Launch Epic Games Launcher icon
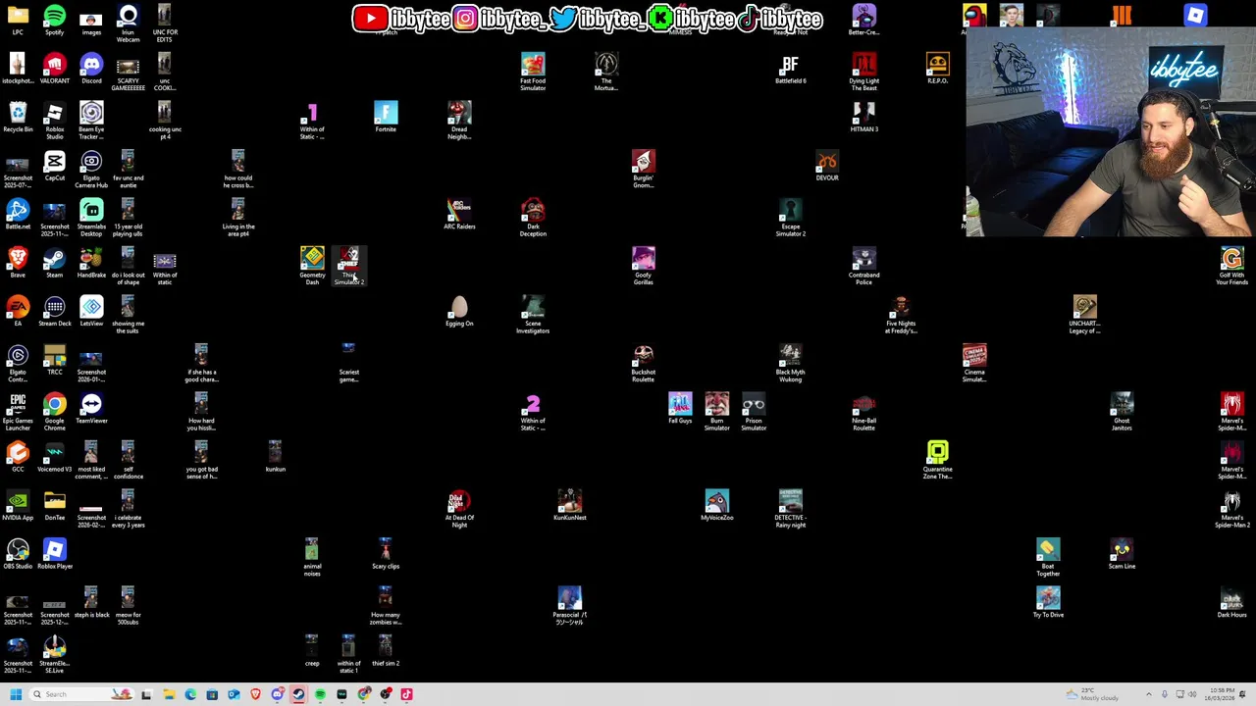 (17, 413)
